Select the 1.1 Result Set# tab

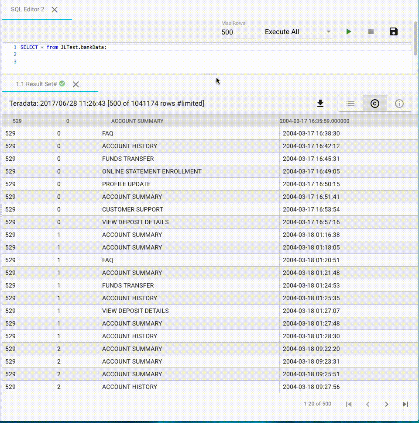click(36, 84)
